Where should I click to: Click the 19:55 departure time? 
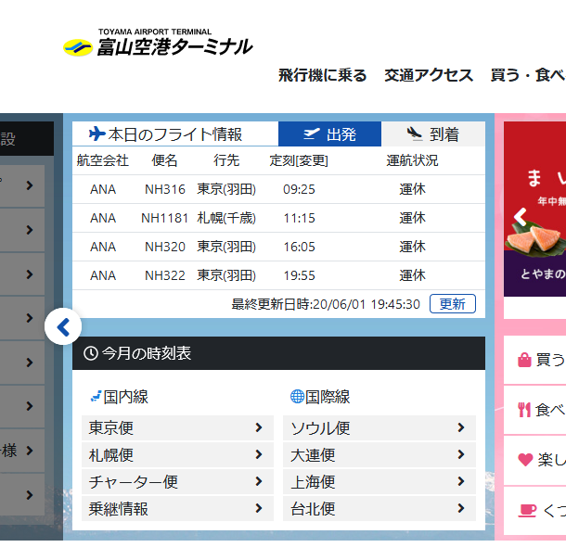click(299, 275)
